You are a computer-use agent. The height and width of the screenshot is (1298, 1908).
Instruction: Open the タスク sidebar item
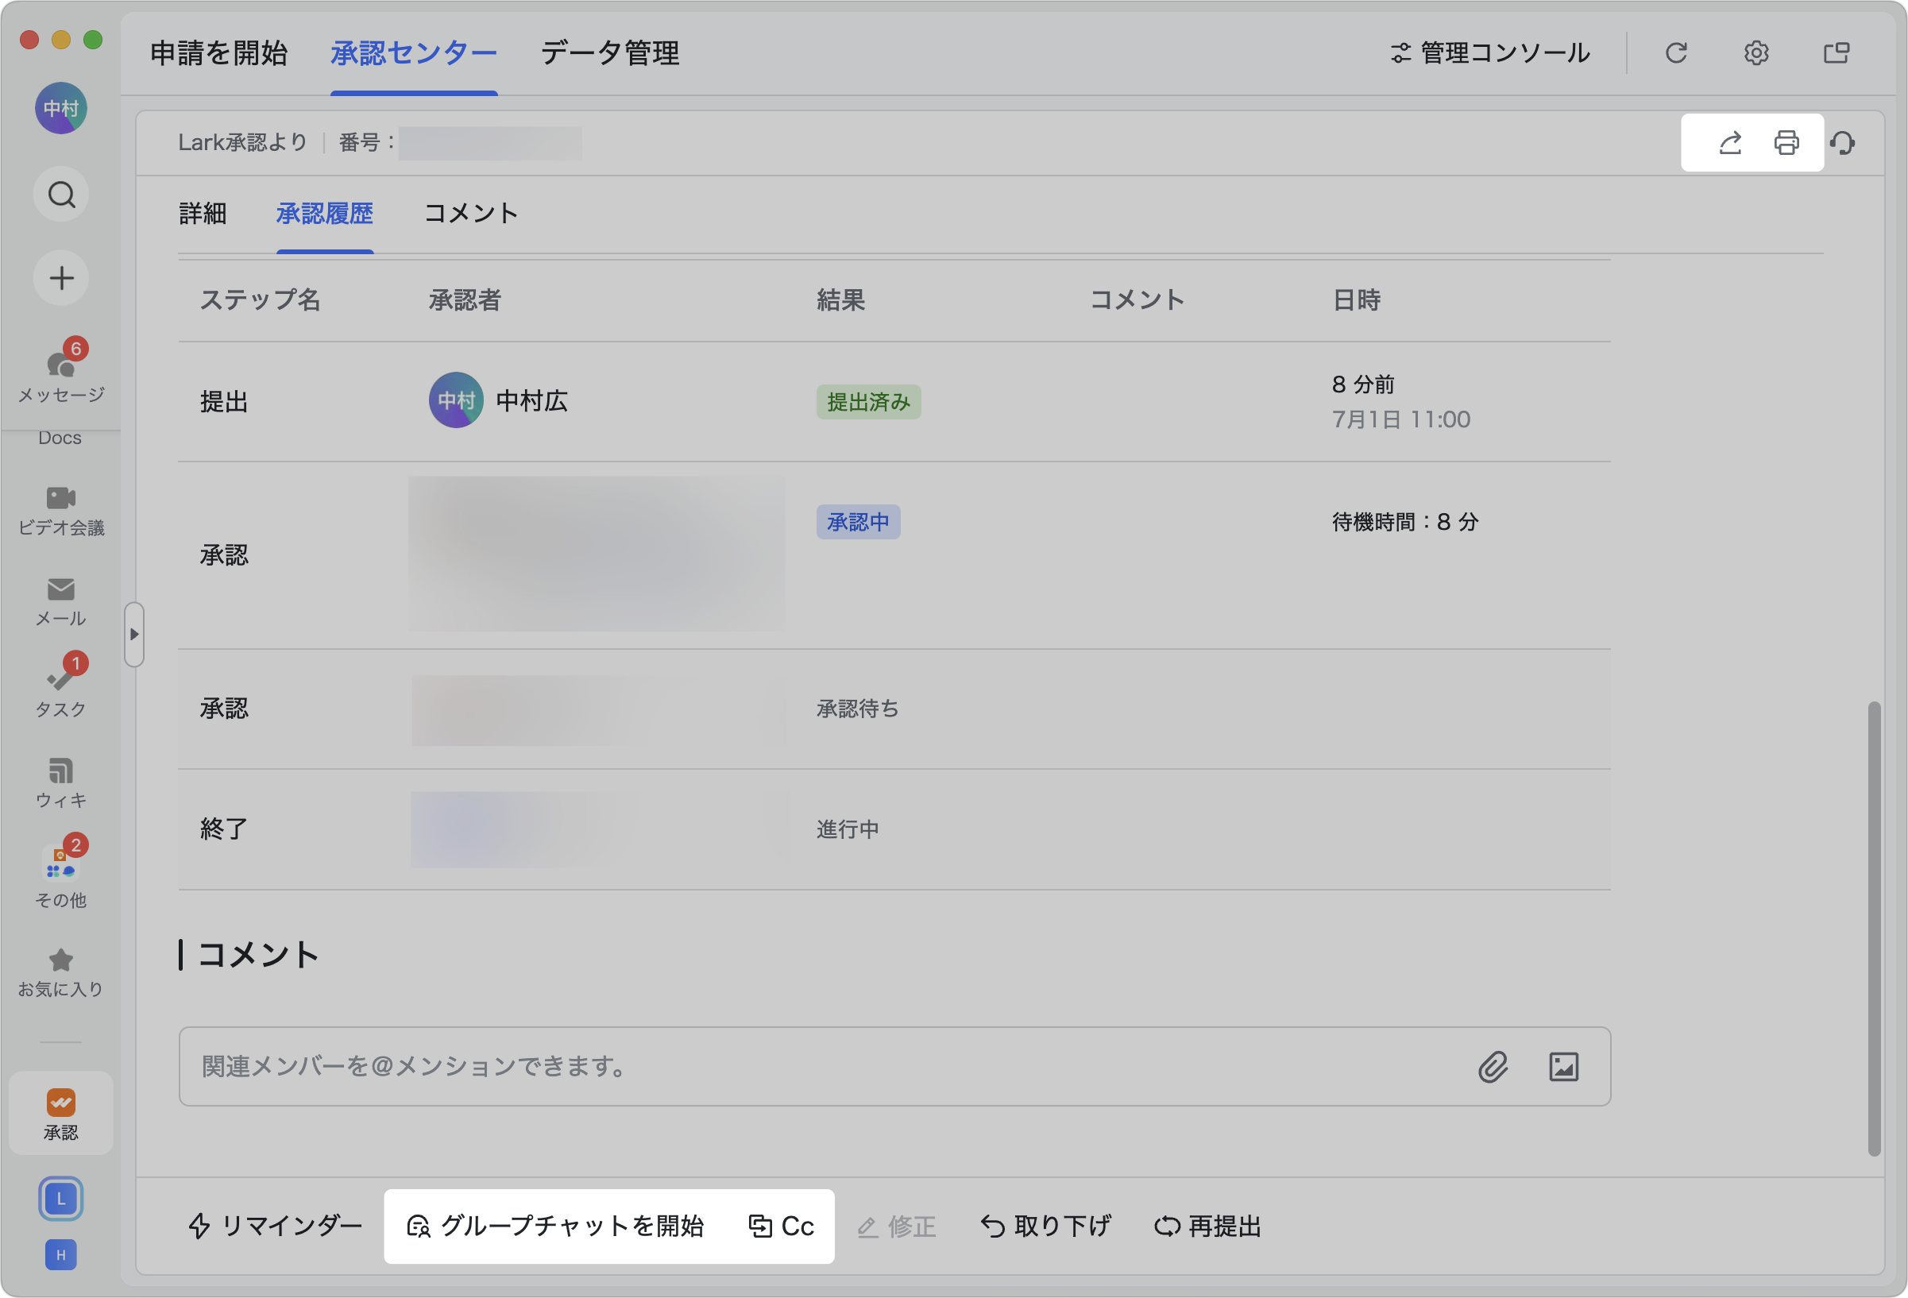(x=62, y=688)
